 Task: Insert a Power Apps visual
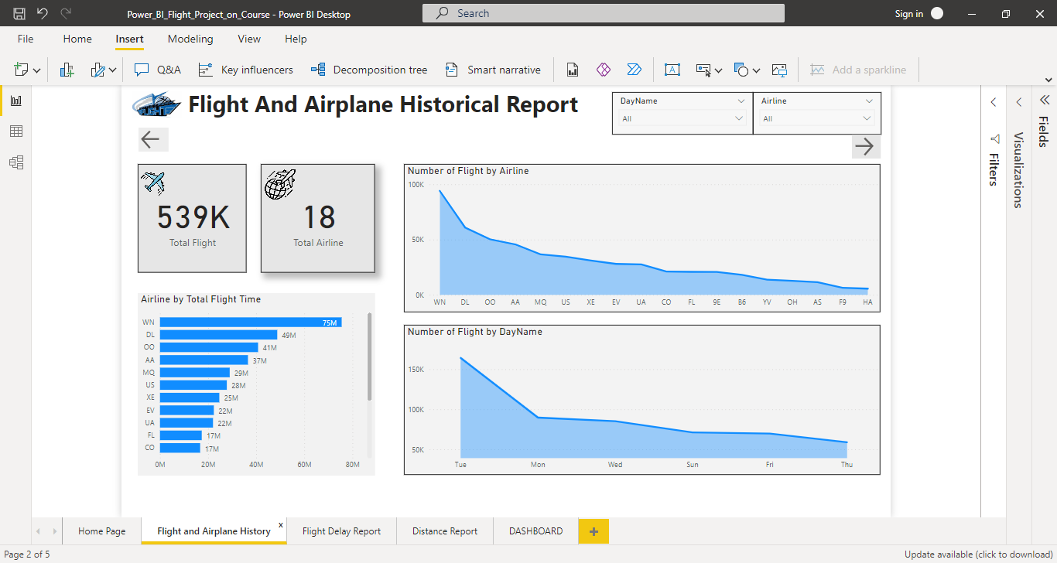pos(604,69)
